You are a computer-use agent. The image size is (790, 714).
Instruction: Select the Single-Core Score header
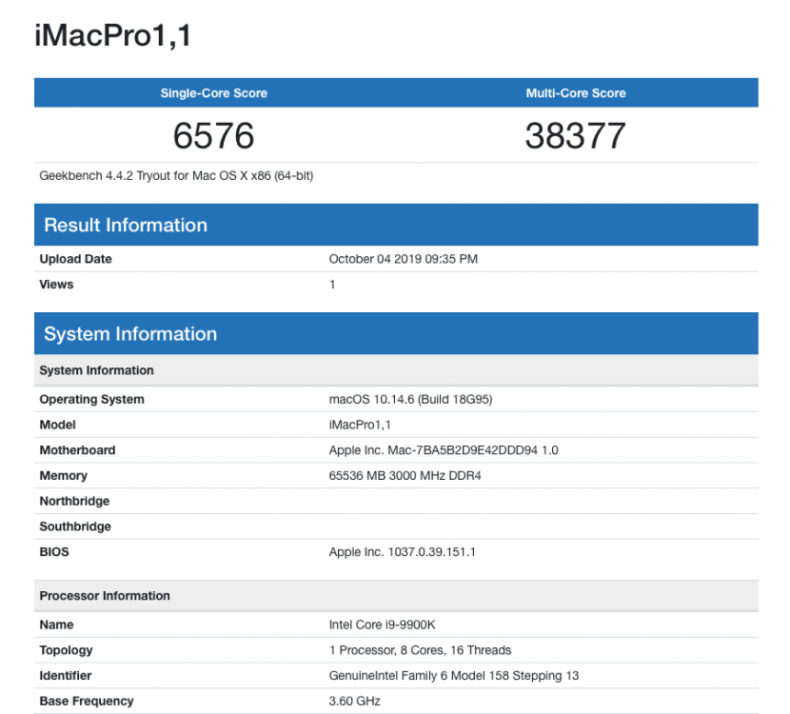[213, 93]
